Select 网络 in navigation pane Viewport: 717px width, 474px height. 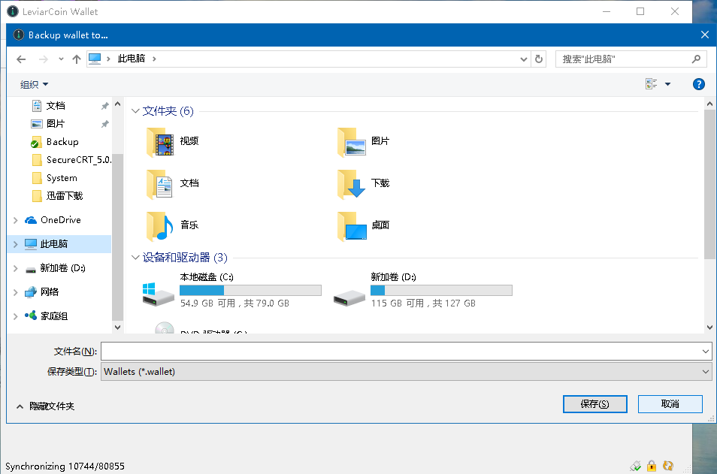tap(50, 292)
